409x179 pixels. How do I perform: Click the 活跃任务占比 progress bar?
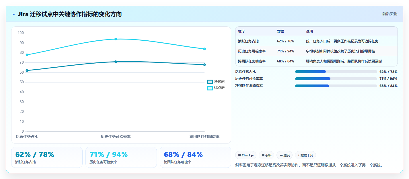[x=336, y=72]
